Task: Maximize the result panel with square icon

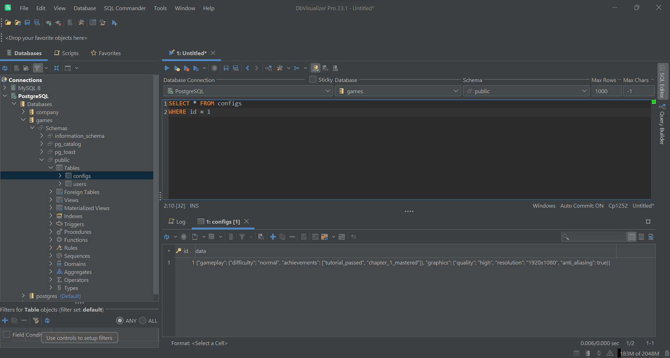Action: pyautogui.click(x=648, y=221)
